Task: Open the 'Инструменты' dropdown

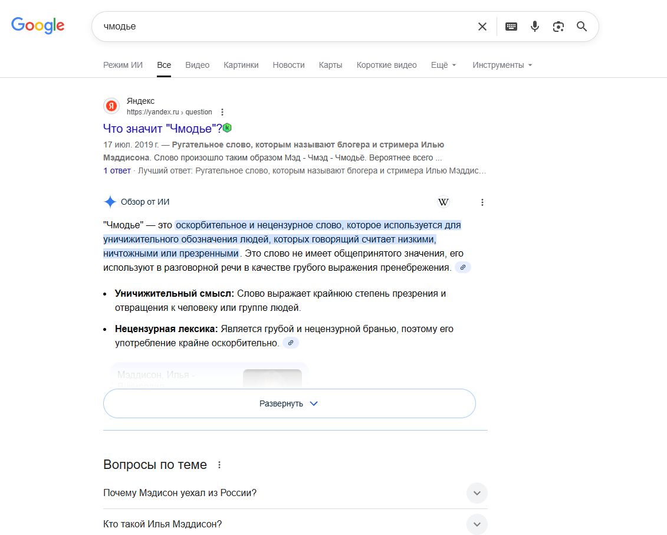Action: [502, 65]
